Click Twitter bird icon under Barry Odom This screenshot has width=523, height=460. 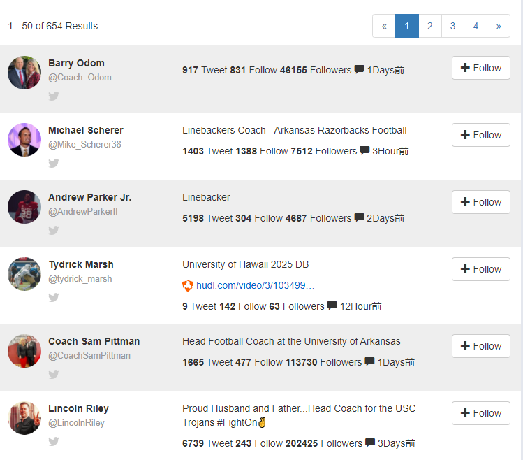[54, 96]
